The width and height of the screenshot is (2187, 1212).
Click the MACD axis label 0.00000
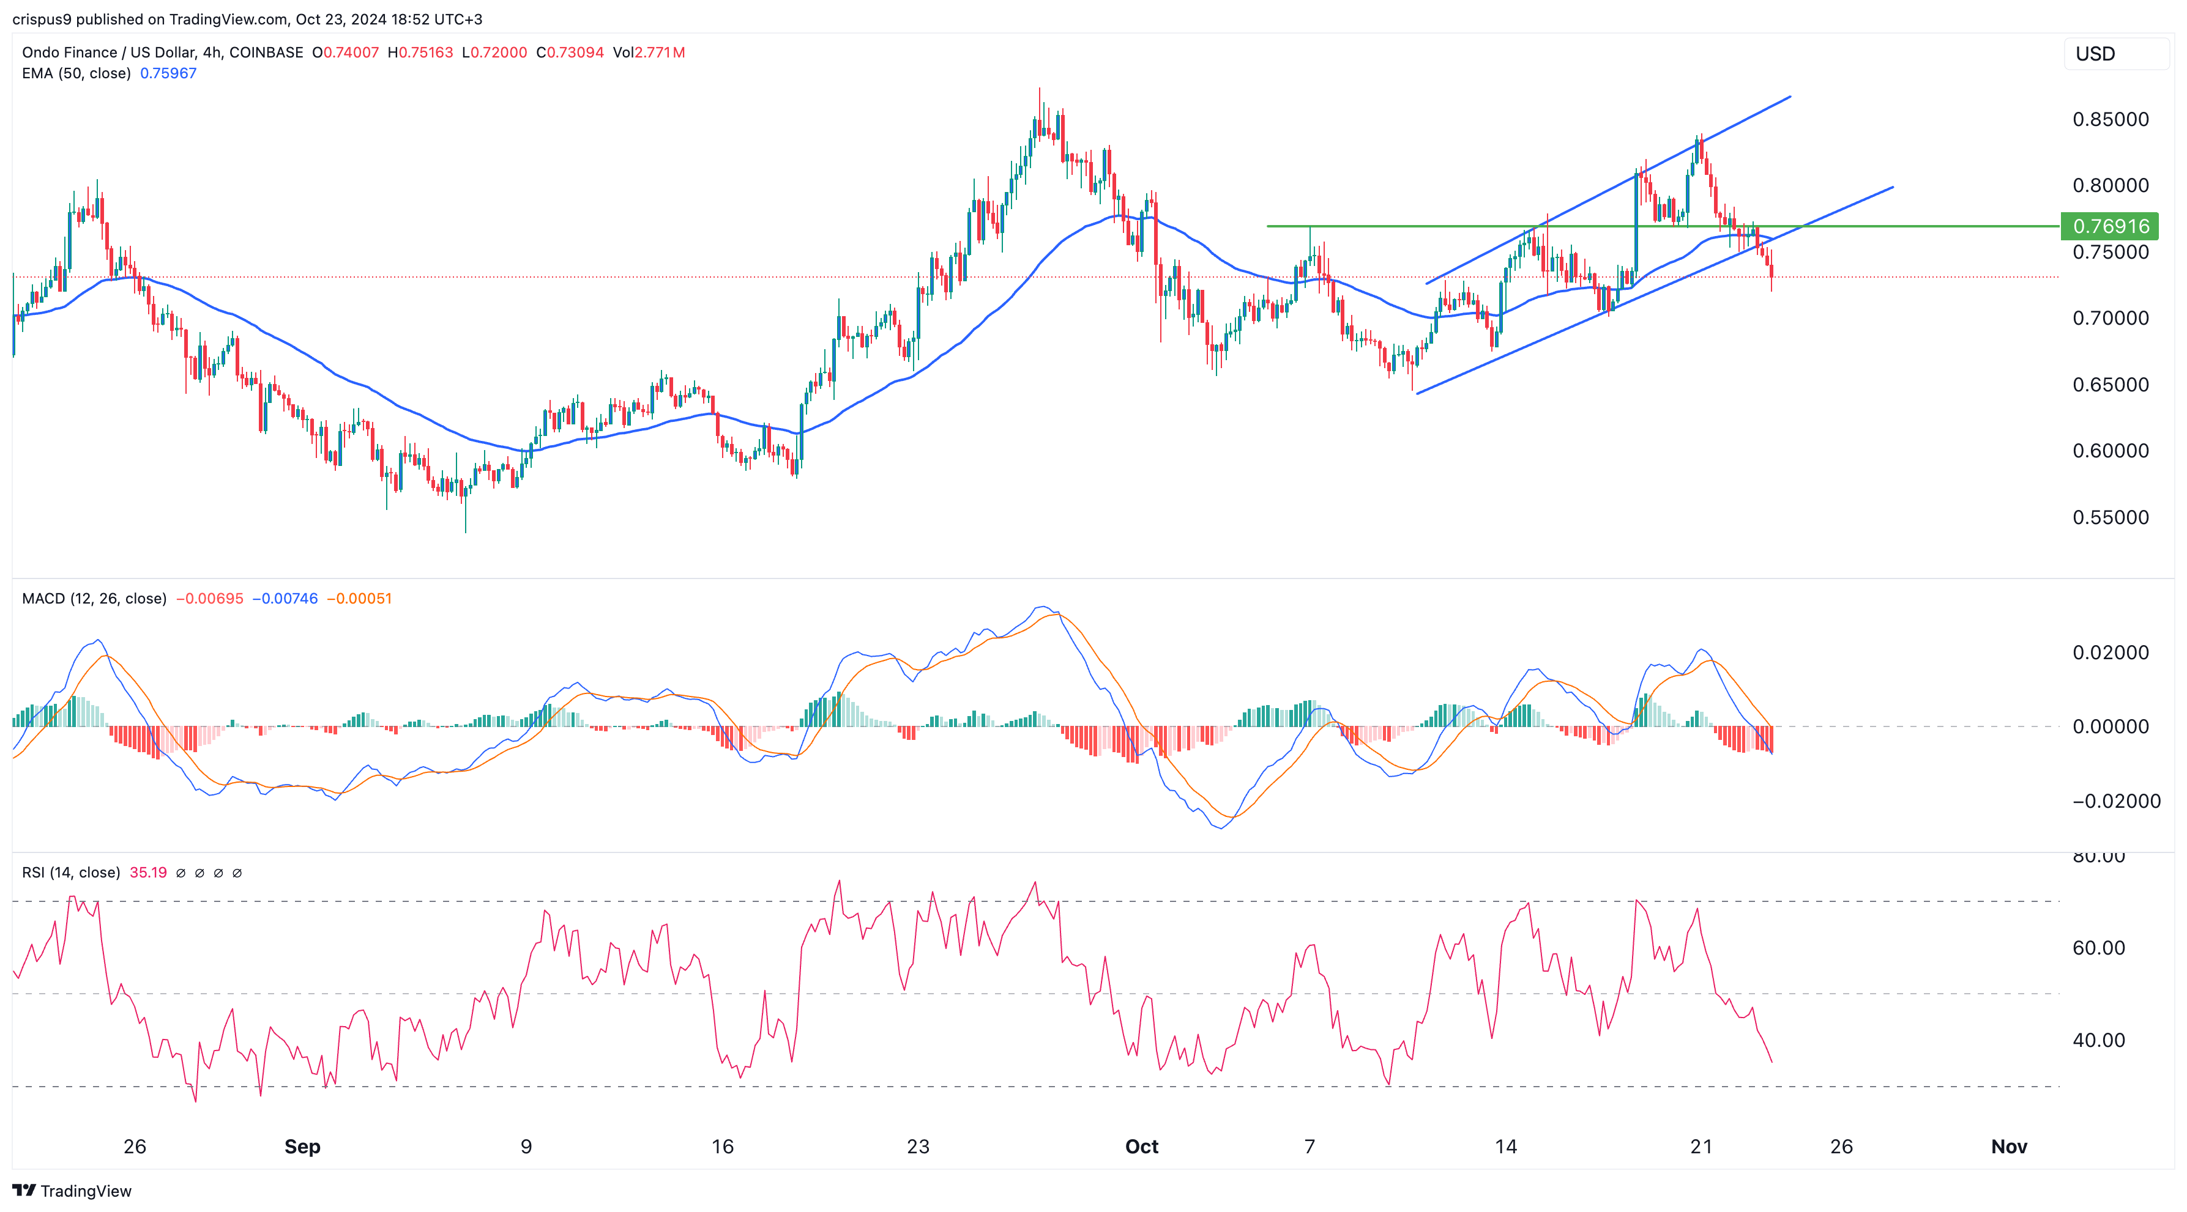[2111, 727]
